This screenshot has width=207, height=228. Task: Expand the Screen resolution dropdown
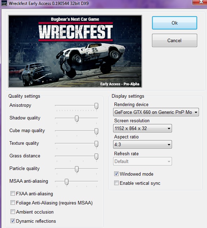pos(143,128)
